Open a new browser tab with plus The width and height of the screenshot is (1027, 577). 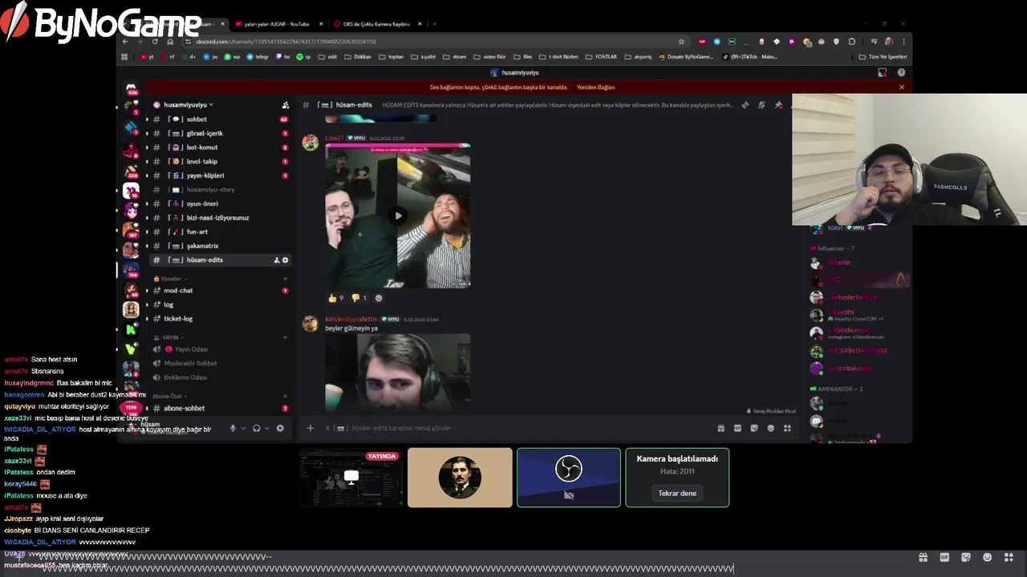(434, 24)
